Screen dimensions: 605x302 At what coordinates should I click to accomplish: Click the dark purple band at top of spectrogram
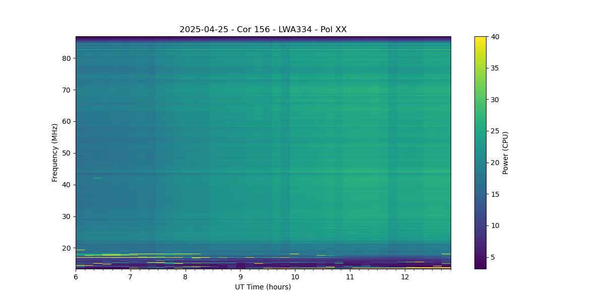click(x=263, y=38)
